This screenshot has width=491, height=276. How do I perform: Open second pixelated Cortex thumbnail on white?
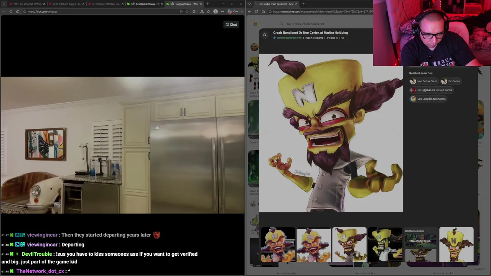(313, 245)
